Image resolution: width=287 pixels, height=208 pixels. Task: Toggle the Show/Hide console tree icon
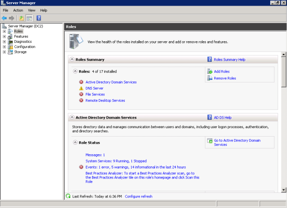[29, 18]
